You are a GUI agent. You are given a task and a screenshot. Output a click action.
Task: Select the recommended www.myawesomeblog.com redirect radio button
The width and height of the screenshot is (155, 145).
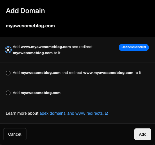coord(8,50)
